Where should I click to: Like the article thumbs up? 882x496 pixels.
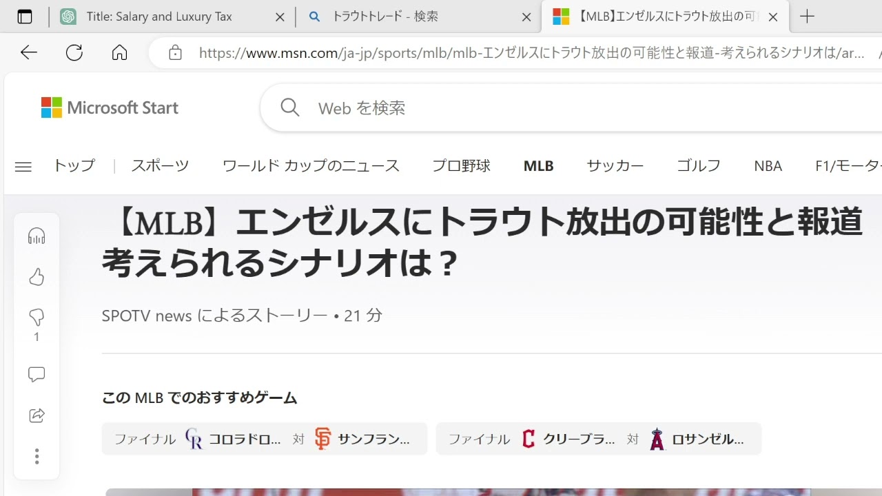[x=37, y=278]
